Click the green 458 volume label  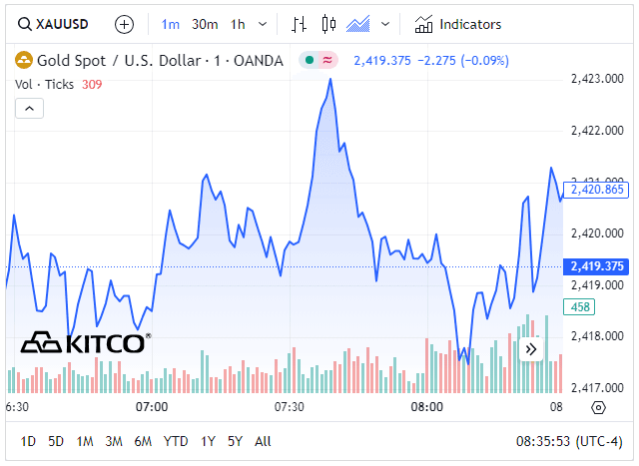(579, 306)
